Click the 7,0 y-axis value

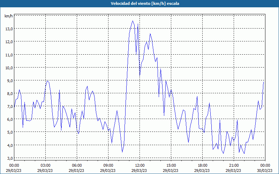(x=10, y=107)
